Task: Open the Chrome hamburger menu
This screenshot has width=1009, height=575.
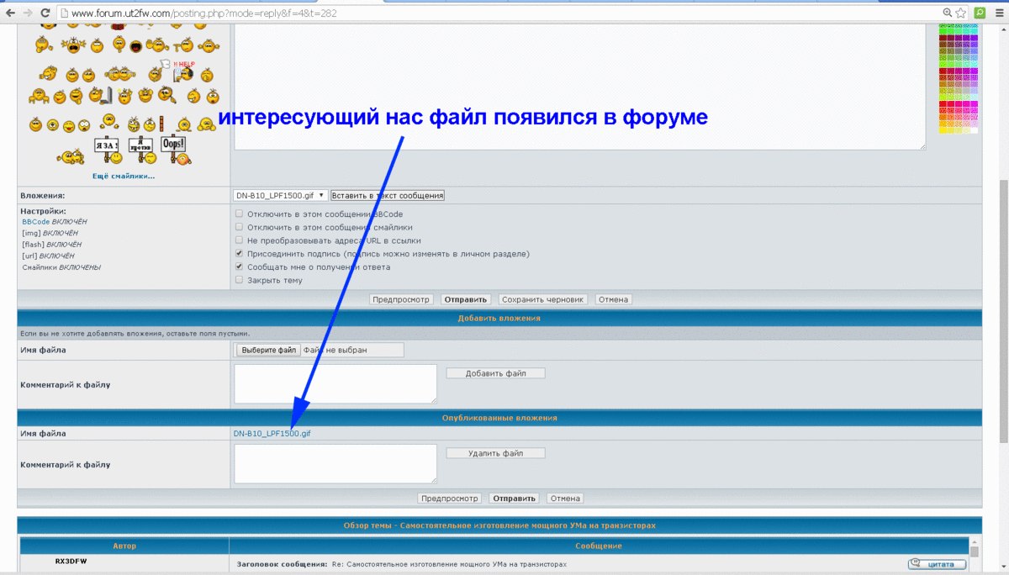Action: 999,13
